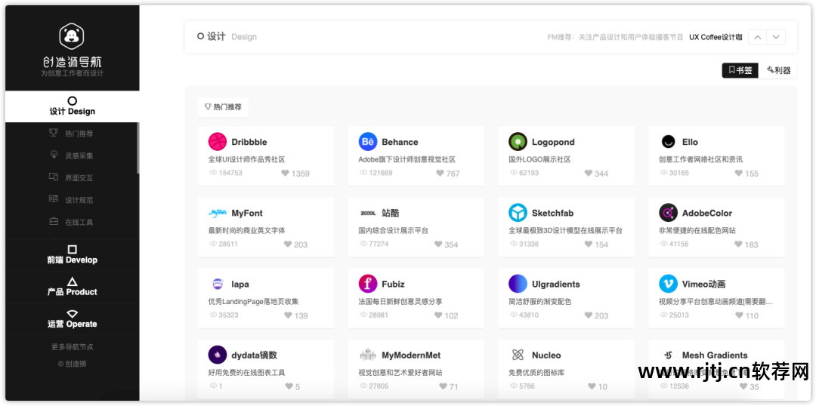Switch to the 书签 tab
Screen dimensions: 816x406
(740, 70)
